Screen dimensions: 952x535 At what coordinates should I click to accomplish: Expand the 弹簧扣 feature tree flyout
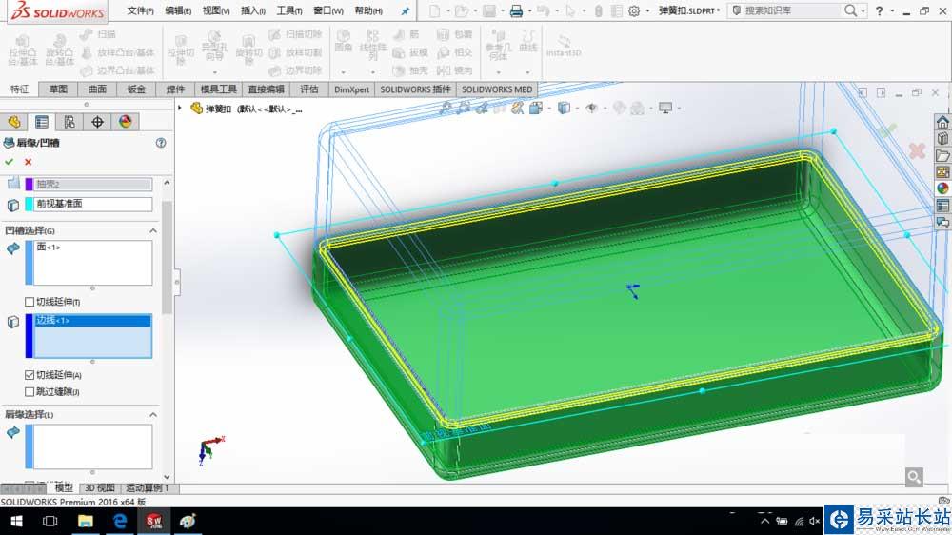pyautogui.click(x=181, y=109)
